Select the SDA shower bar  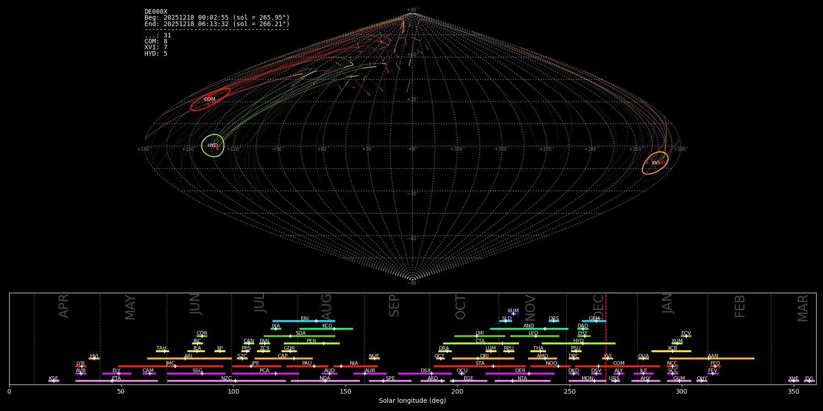pos(299,336)
